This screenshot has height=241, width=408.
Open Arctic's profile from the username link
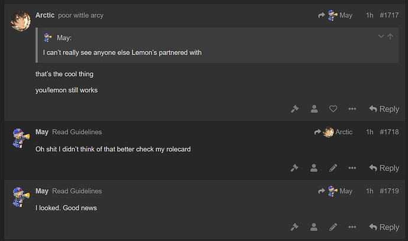pyautogui.click(x=45, y=15)
